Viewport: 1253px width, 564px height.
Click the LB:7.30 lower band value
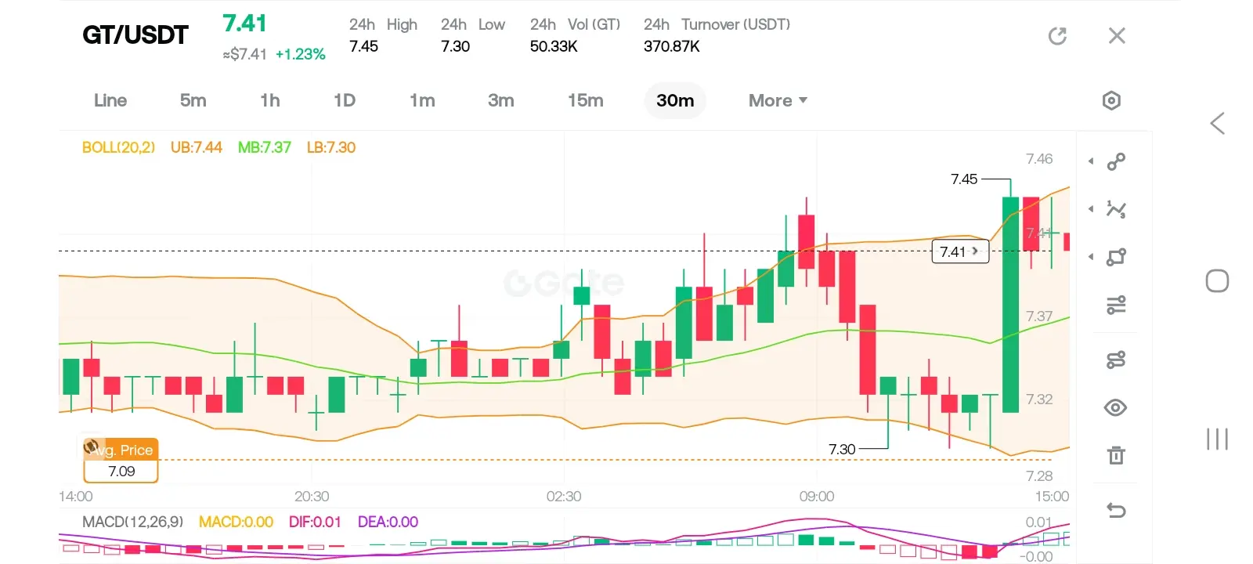[331, 147]
